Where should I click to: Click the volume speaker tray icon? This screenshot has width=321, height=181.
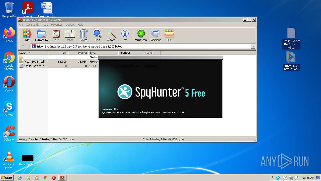[x=285, y=178]
